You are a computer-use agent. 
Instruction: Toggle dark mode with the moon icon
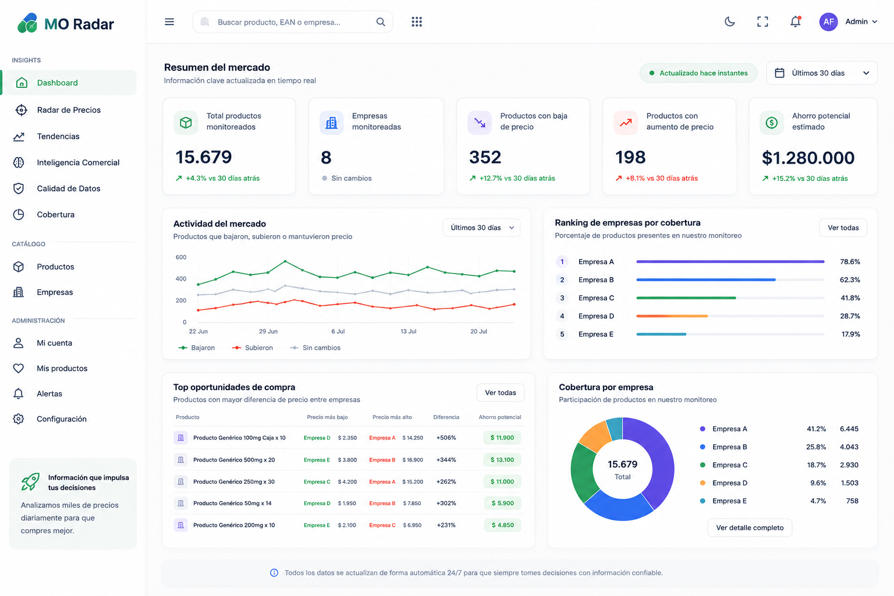(729, 22)
